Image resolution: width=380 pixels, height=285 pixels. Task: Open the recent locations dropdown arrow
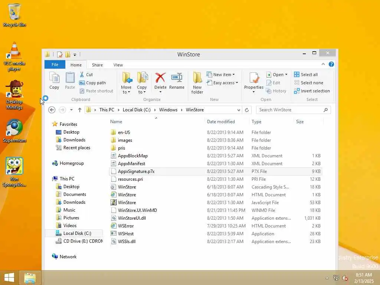tap(71, 110)
